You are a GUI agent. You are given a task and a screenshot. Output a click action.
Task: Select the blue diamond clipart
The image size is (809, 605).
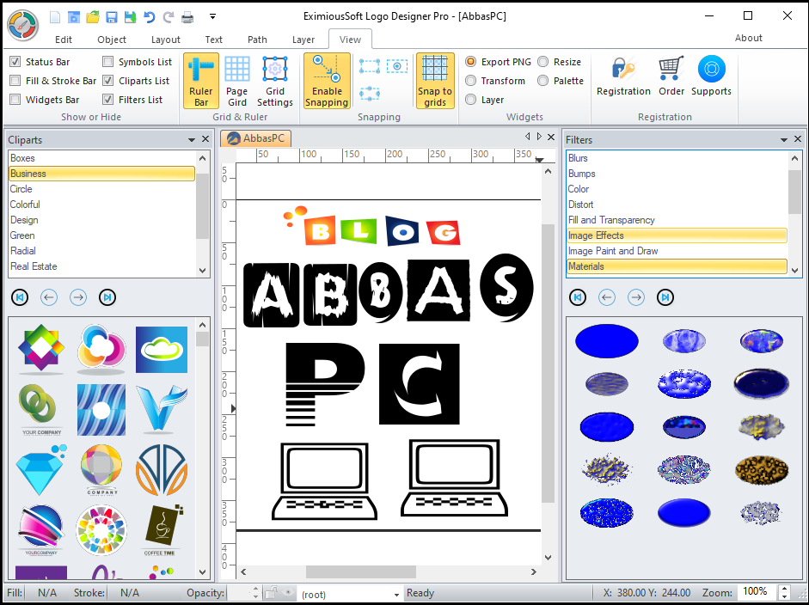(40, 469)
